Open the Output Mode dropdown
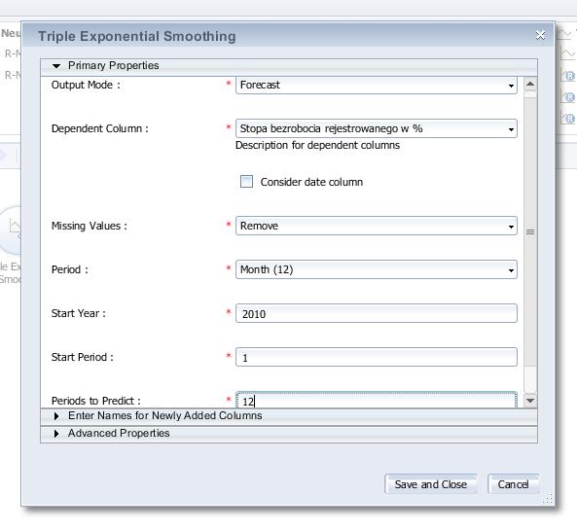 [x=377, y=85]
